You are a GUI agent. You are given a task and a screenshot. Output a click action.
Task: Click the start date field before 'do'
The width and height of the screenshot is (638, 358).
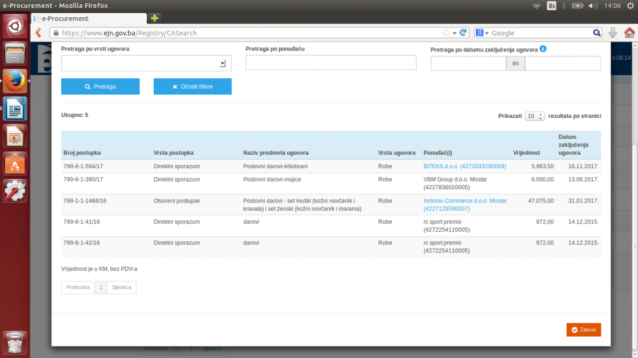click(468, 64)
